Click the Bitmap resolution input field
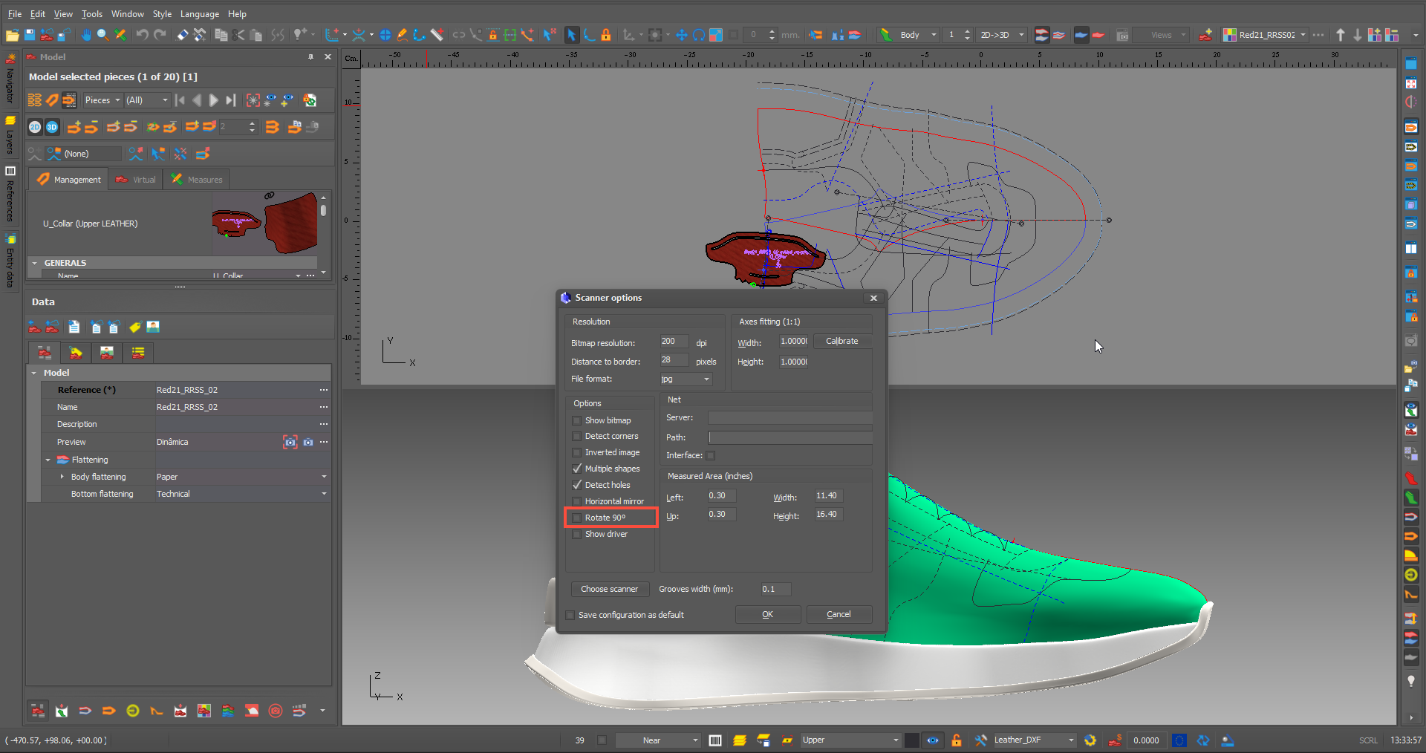Viewport: 1426px width, 753px height. point(673,342)
